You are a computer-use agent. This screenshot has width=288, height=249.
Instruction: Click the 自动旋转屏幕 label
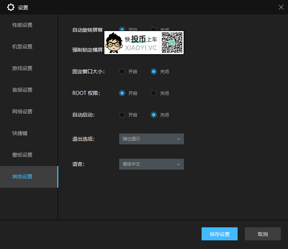(87, 30)
